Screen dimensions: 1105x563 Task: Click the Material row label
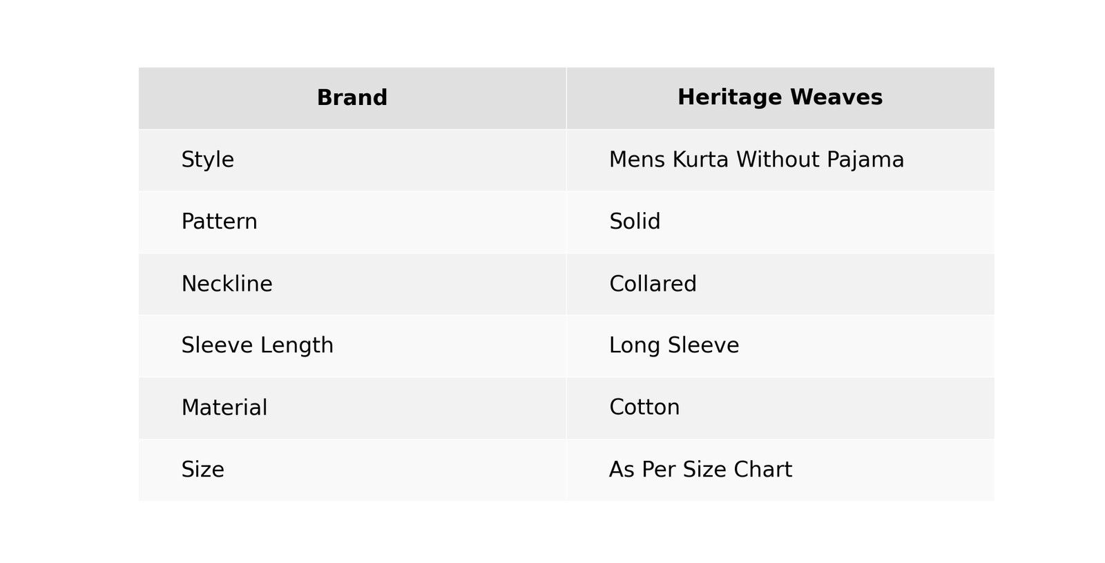pyautogui.click(x=224, y=408)
